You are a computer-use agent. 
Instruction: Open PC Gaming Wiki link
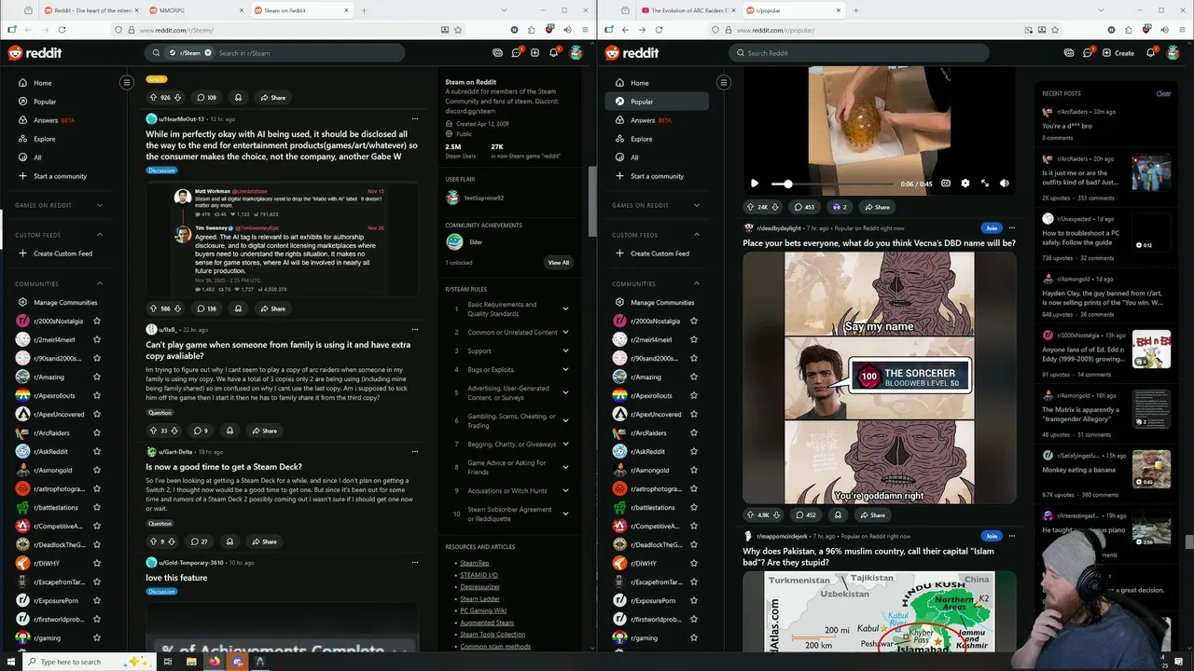click(x=483, y=610)
